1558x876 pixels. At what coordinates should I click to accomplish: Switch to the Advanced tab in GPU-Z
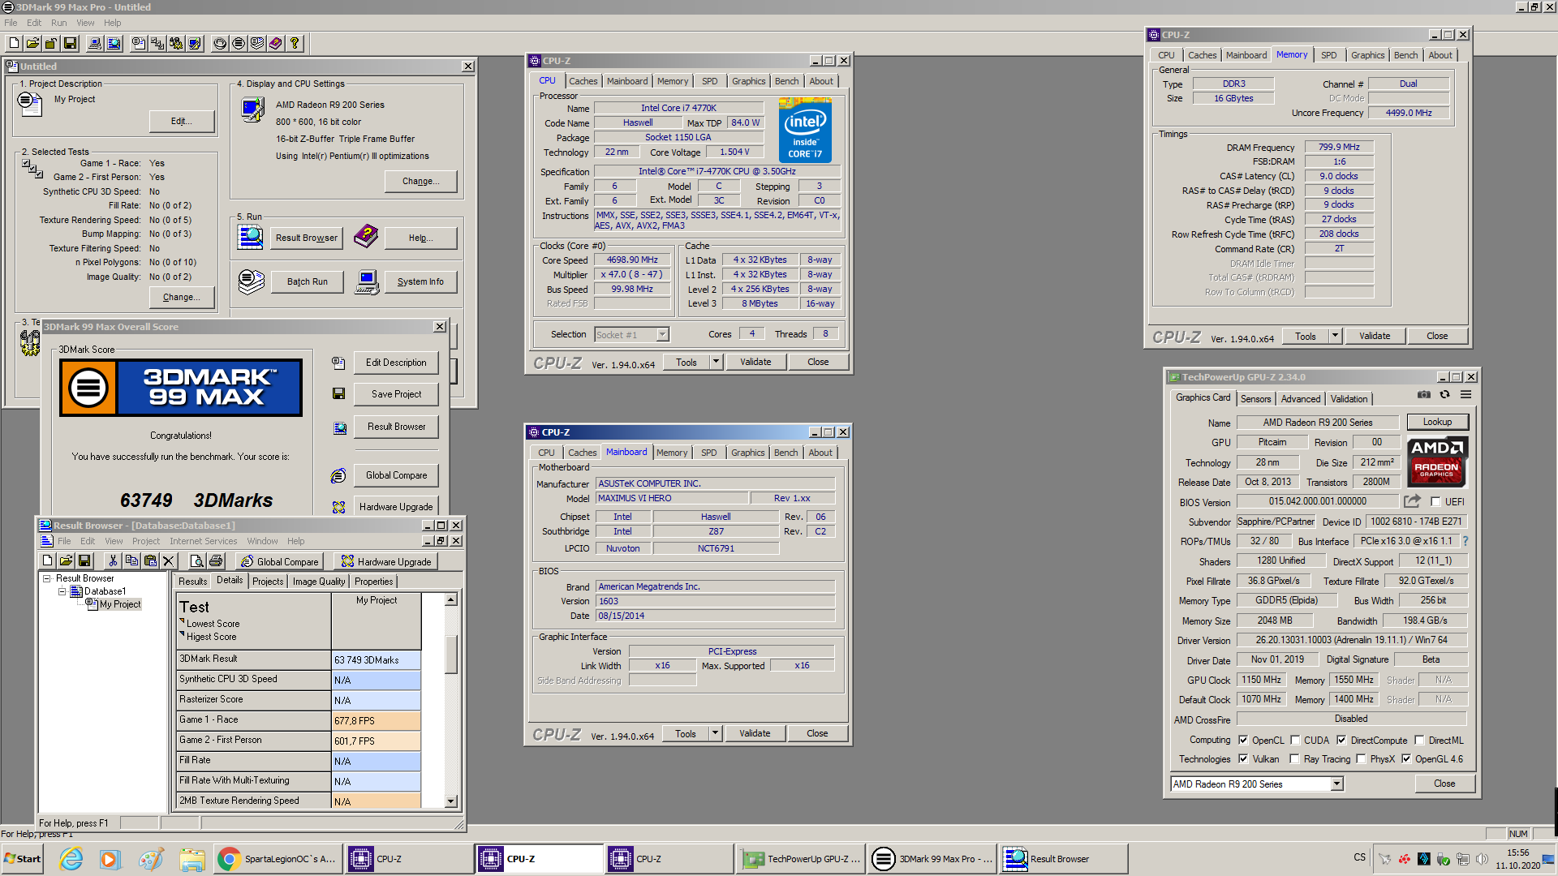[x=1300, y=399]
